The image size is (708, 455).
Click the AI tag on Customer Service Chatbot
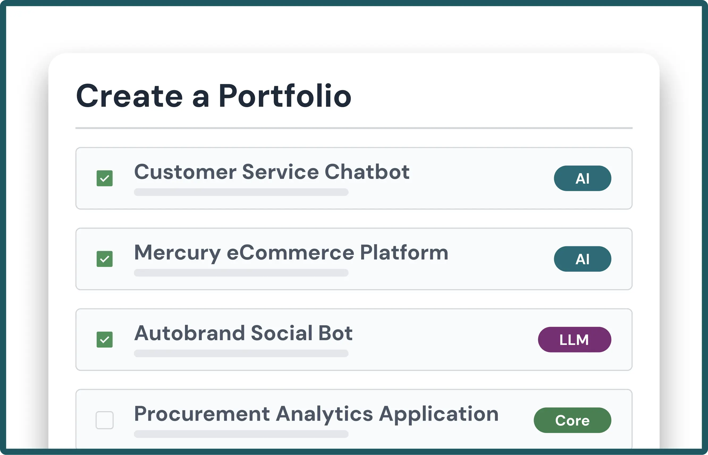(x=582, y=178)
